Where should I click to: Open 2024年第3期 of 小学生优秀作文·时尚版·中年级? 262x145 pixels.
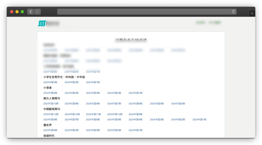(50, 82)
